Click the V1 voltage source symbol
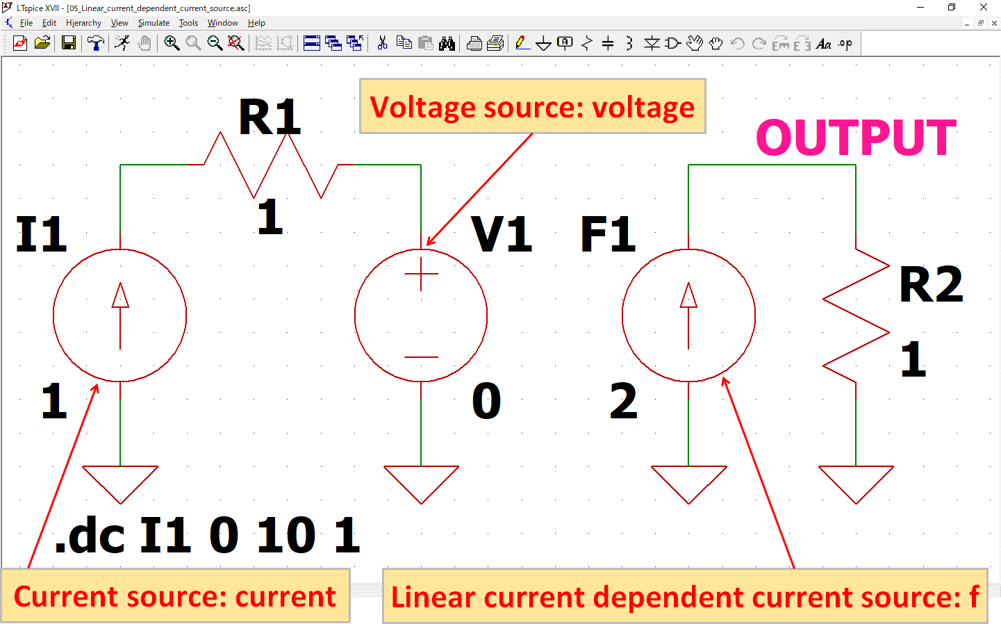The image size is (1001, 624). tap(421, 315)
